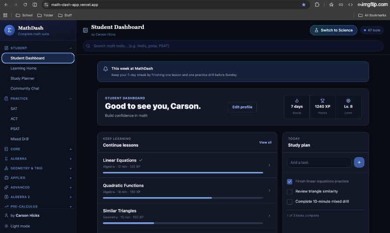
Task: Click the Switch to Science button
Action: tap(333, 30)
